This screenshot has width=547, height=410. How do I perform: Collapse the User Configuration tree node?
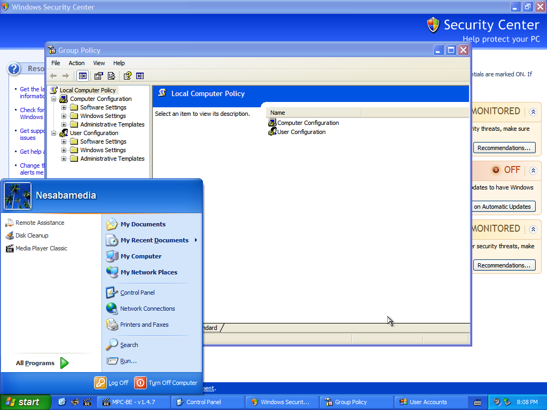pyautogui.click(x=54, y=133)
